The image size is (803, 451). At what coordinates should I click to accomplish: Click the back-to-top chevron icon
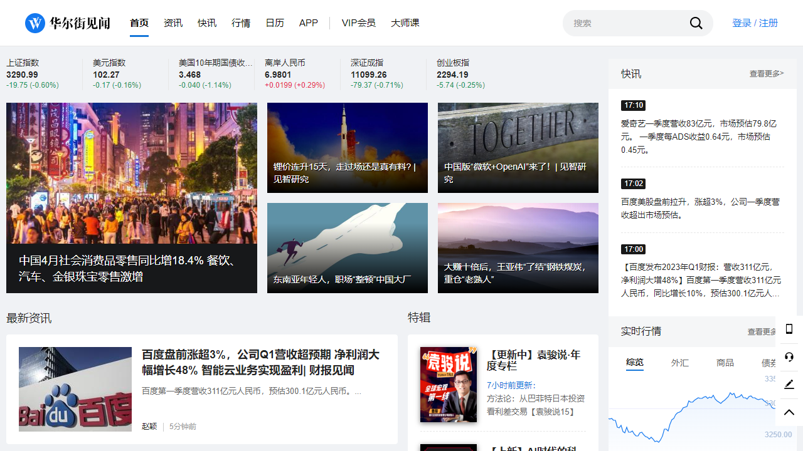[789, 412]
